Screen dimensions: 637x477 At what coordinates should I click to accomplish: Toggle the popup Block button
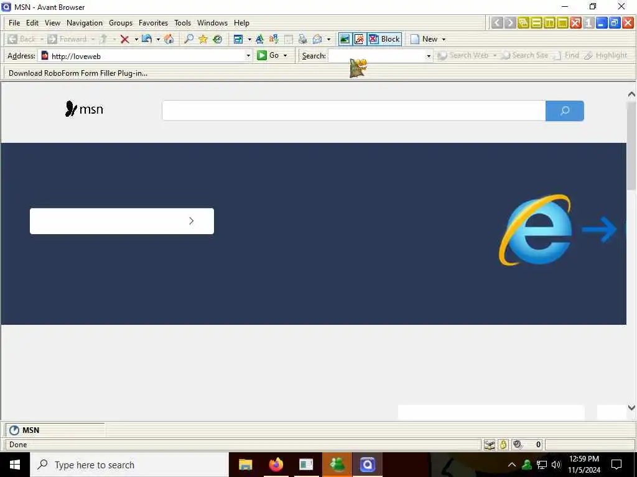point(384,39)
